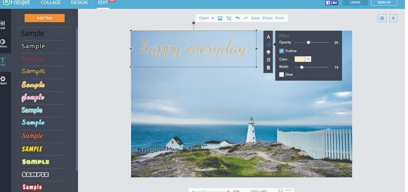Open text font settings (A icon)
This screenshot has width=408, height=192.
pyautogui.click(x=268, y=37)
